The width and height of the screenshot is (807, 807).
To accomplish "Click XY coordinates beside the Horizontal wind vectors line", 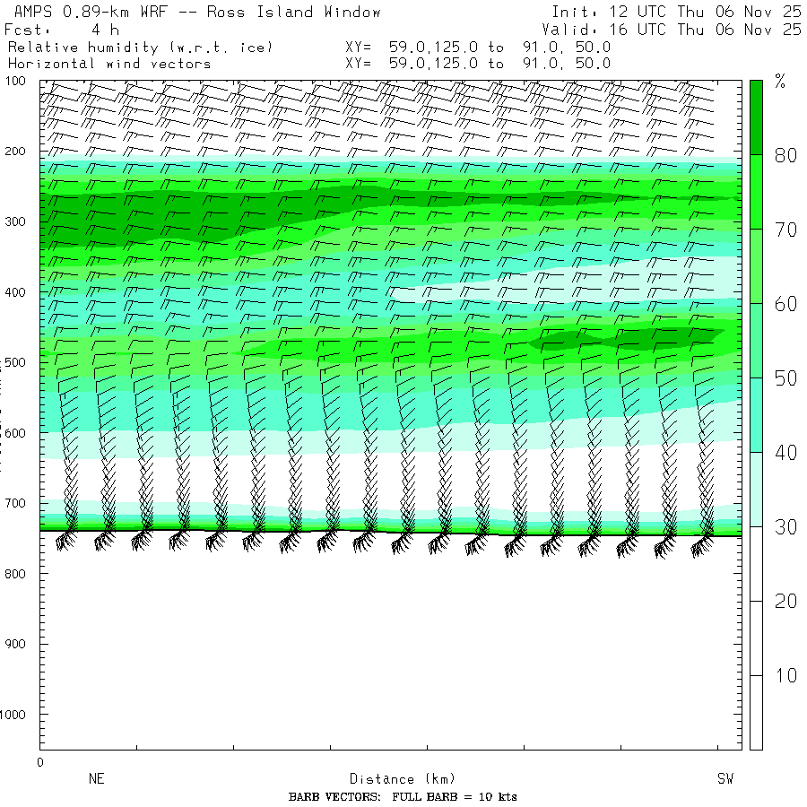I will pyautogui.click(x=478, y=64).
